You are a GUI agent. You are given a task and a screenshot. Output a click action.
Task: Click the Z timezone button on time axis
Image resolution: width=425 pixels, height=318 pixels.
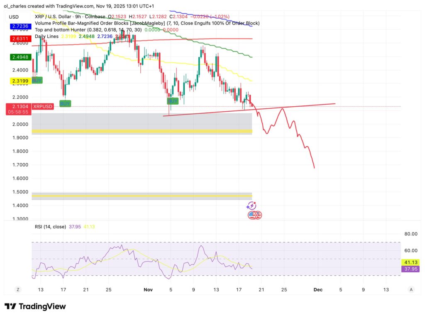point(18,289)
